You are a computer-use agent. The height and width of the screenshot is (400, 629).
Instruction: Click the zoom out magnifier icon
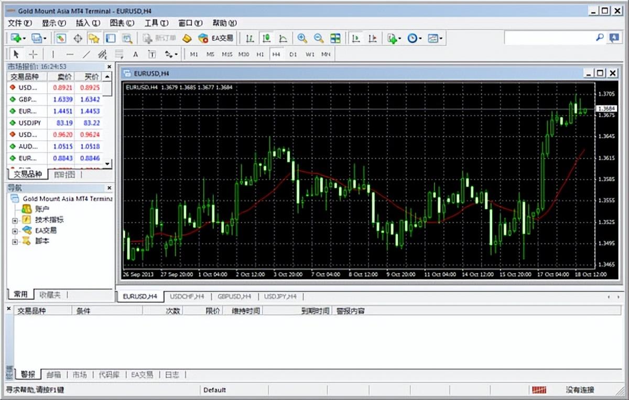pos(319,38)
